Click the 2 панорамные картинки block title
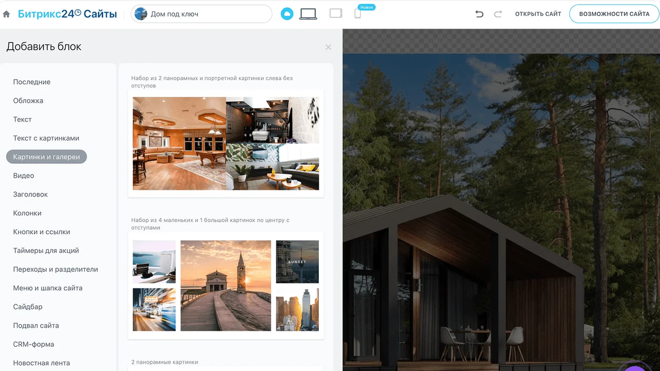 tap(164, 362)
